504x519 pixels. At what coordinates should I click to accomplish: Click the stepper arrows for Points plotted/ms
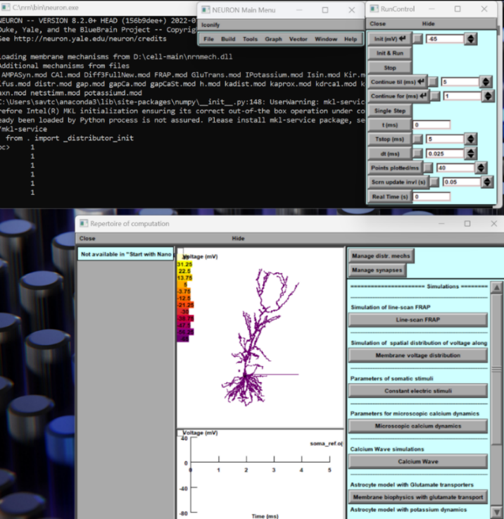[481, 168]
